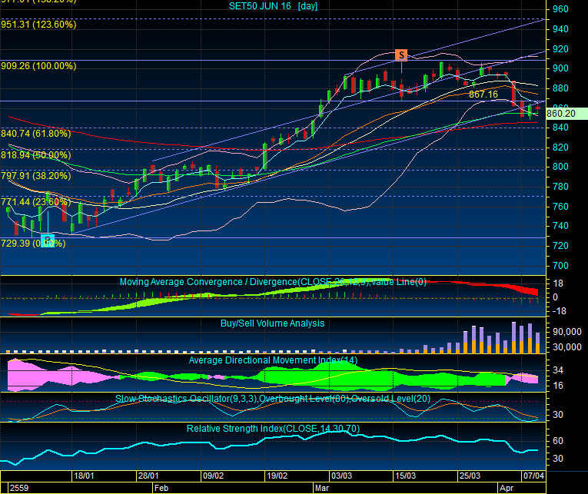Click the 15/03 date on time axis
The image size is (588, 494).
point(405,476)
